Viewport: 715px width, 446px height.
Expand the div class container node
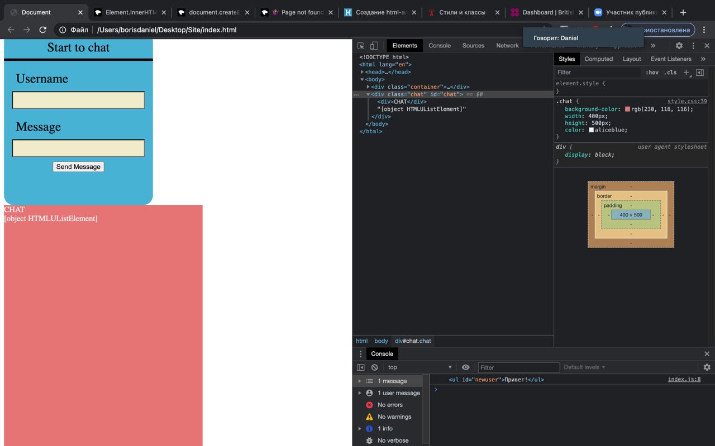368,87
